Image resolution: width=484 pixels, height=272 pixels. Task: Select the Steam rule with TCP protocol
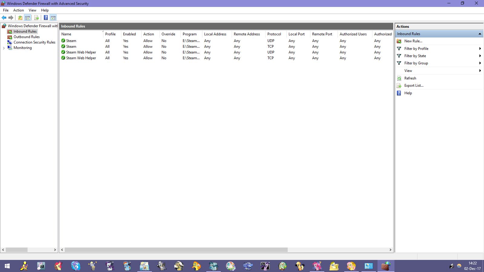(226, 47)
